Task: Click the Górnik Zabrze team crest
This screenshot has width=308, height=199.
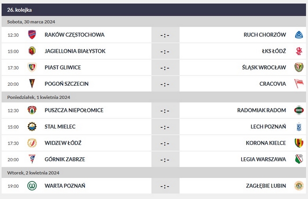Action: (32, 159)
